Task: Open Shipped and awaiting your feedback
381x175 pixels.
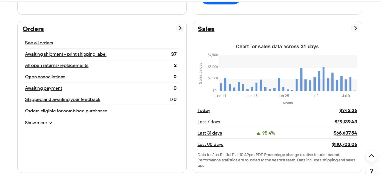Action: pos(63,99)
